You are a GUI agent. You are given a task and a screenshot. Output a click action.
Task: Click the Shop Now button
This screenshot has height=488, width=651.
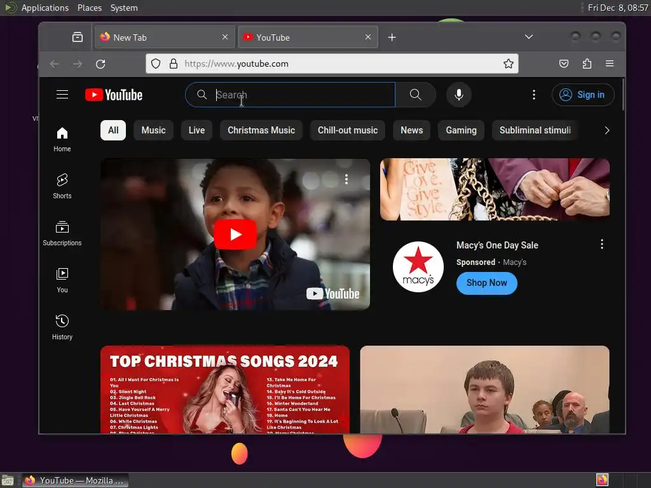(x=486, y=283)
